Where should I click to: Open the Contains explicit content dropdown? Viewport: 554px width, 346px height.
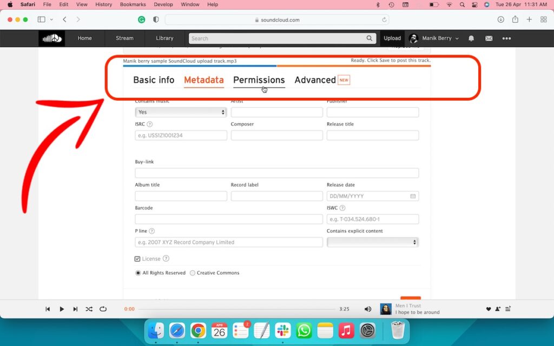click(x=373, y=242)
